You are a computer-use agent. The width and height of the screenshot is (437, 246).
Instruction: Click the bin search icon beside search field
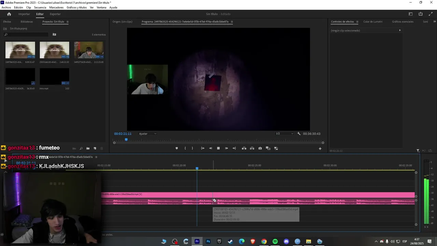pos(54,35)
